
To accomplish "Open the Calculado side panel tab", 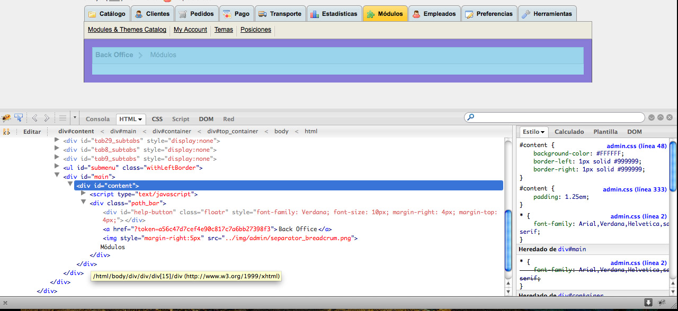I will 569,132.
